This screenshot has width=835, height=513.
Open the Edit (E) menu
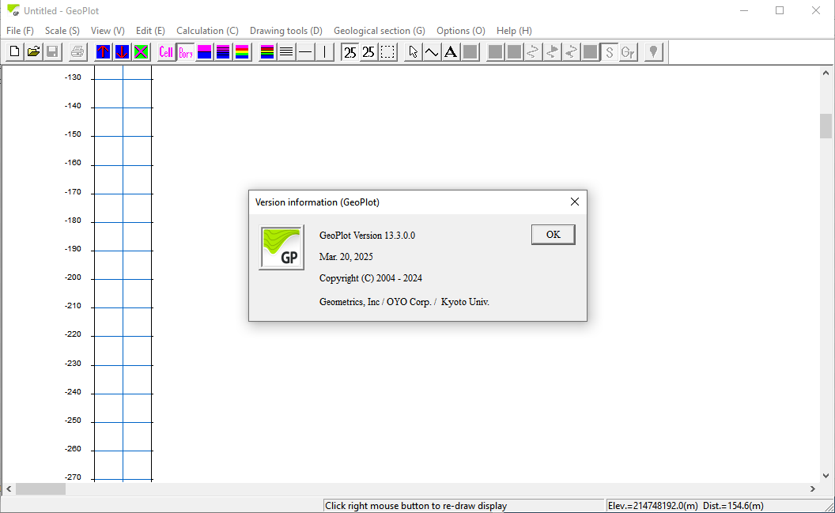[150, 31]
